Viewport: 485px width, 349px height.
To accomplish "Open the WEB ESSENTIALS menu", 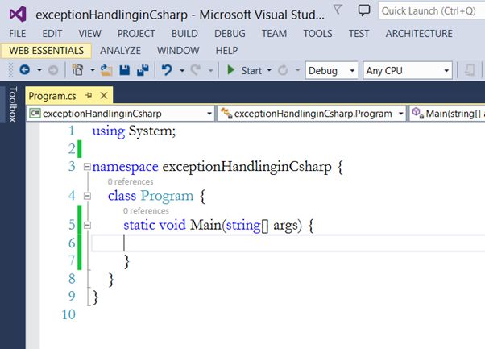I will pyautogui.click(x=47, y=51).
